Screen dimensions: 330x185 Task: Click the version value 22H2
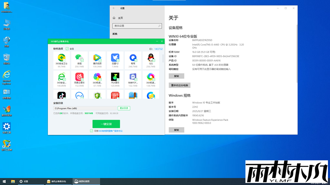point(195,107)
